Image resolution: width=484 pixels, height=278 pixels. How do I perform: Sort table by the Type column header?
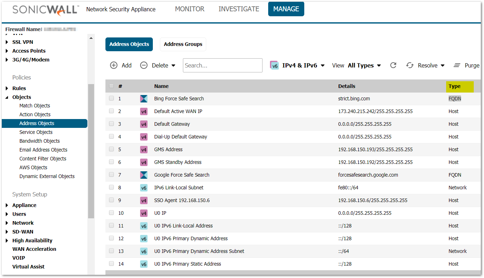(455, 86)
